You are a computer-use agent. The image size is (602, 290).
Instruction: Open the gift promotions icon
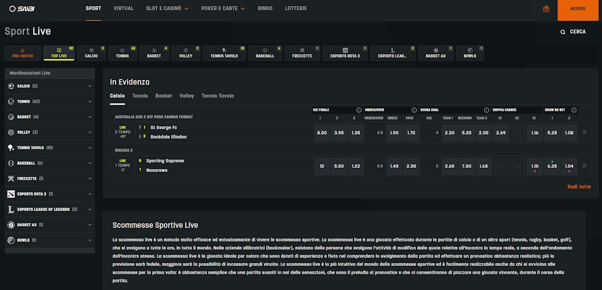pos(546,9)
